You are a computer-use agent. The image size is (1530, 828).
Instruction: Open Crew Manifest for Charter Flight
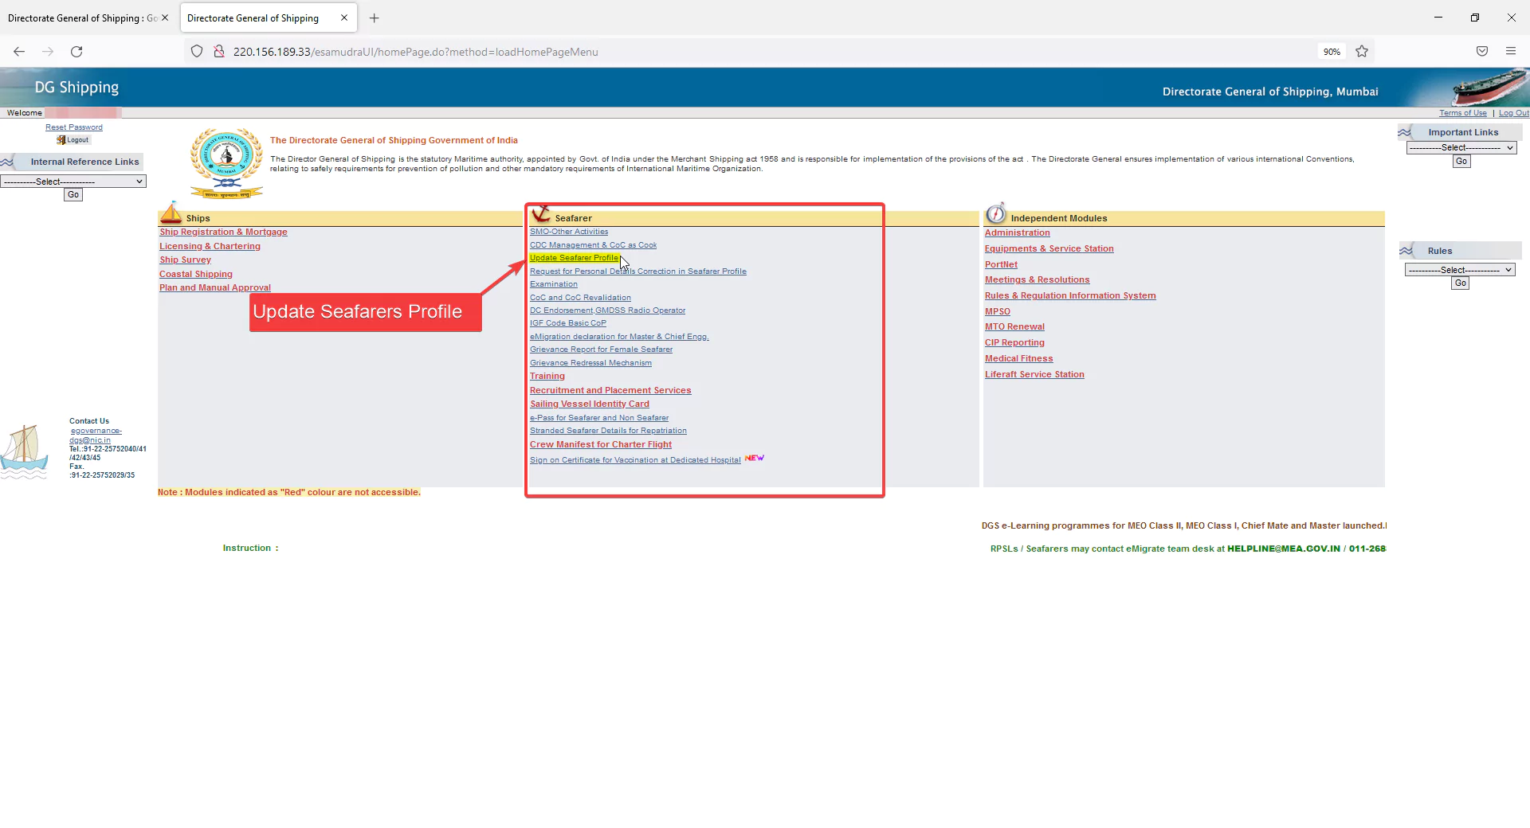601,445
